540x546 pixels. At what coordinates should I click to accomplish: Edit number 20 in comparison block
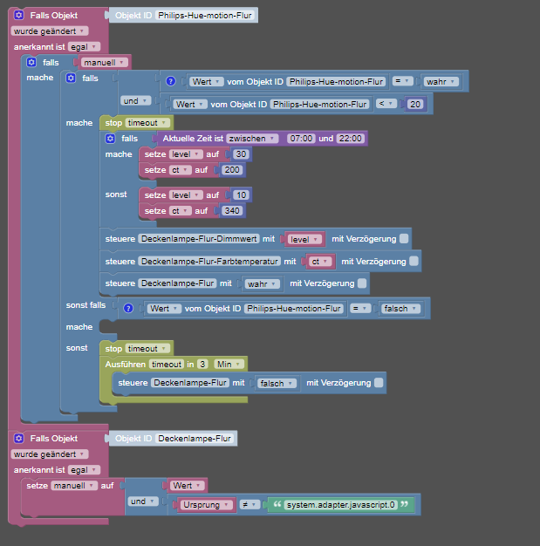coord(415,104)
